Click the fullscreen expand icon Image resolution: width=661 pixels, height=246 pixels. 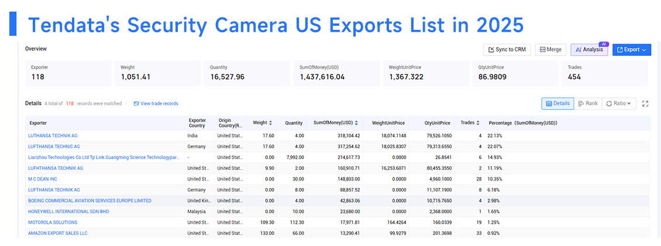(x=645, y=104)
